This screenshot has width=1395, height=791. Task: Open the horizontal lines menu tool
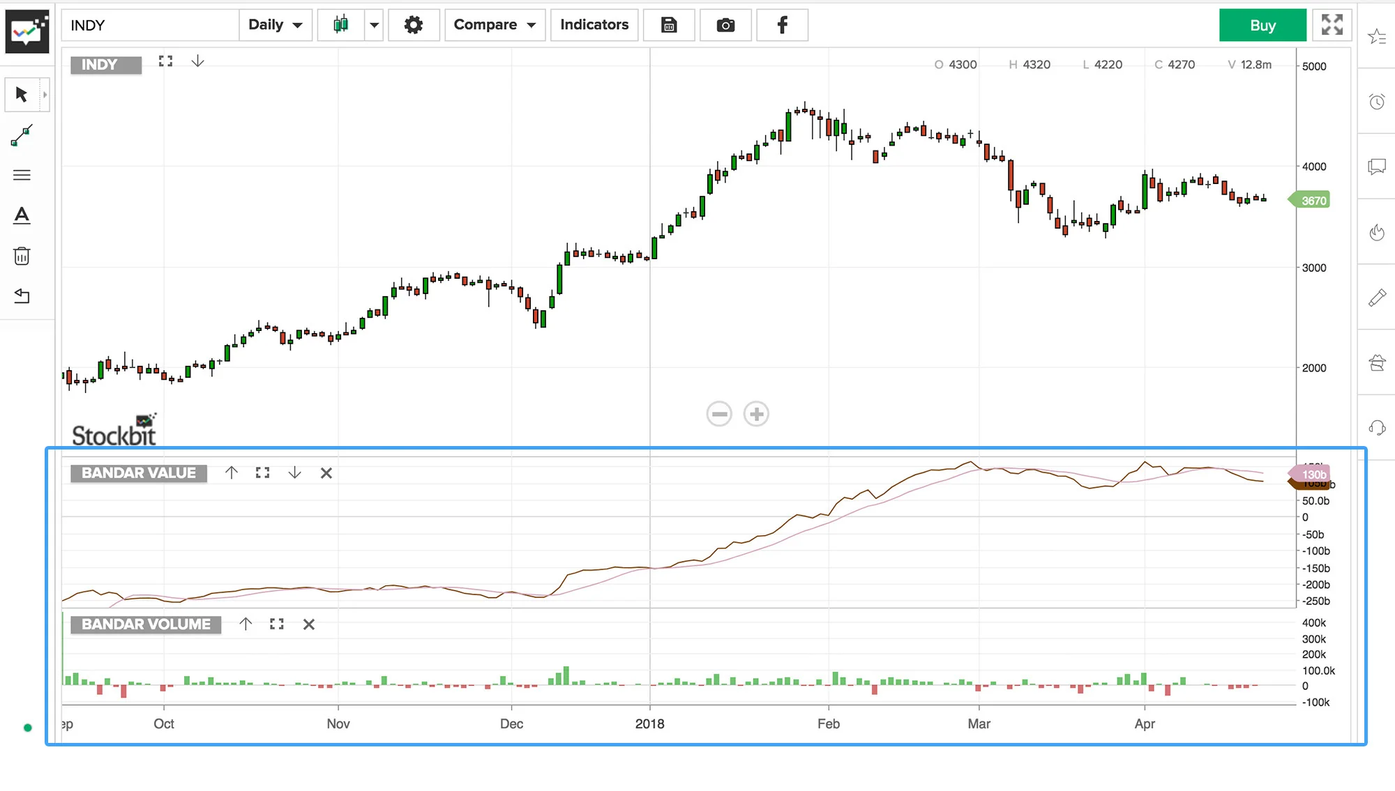pos(22,175)
